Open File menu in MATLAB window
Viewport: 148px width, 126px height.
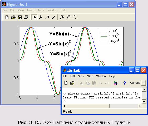65,76
